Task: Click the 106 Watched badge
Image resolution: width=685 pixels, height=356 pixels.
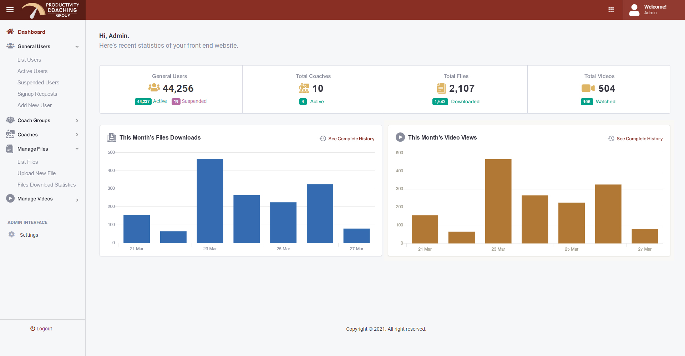Action: coord(587,101)
